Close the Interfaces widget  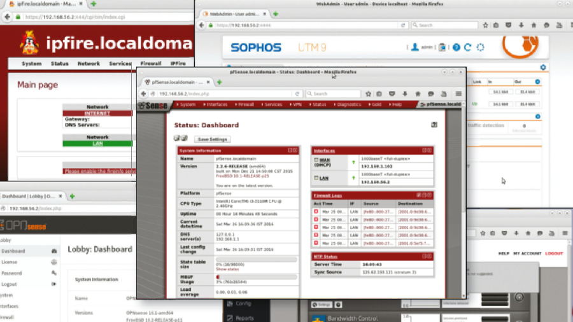pyautogui.click(x=429, y=150)
